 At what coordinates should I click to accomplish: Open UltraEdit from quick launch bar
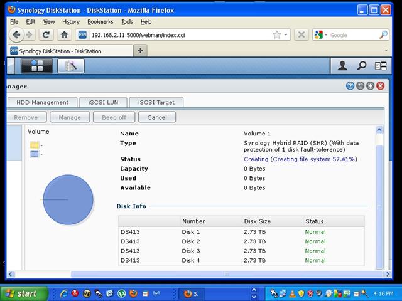87,293
